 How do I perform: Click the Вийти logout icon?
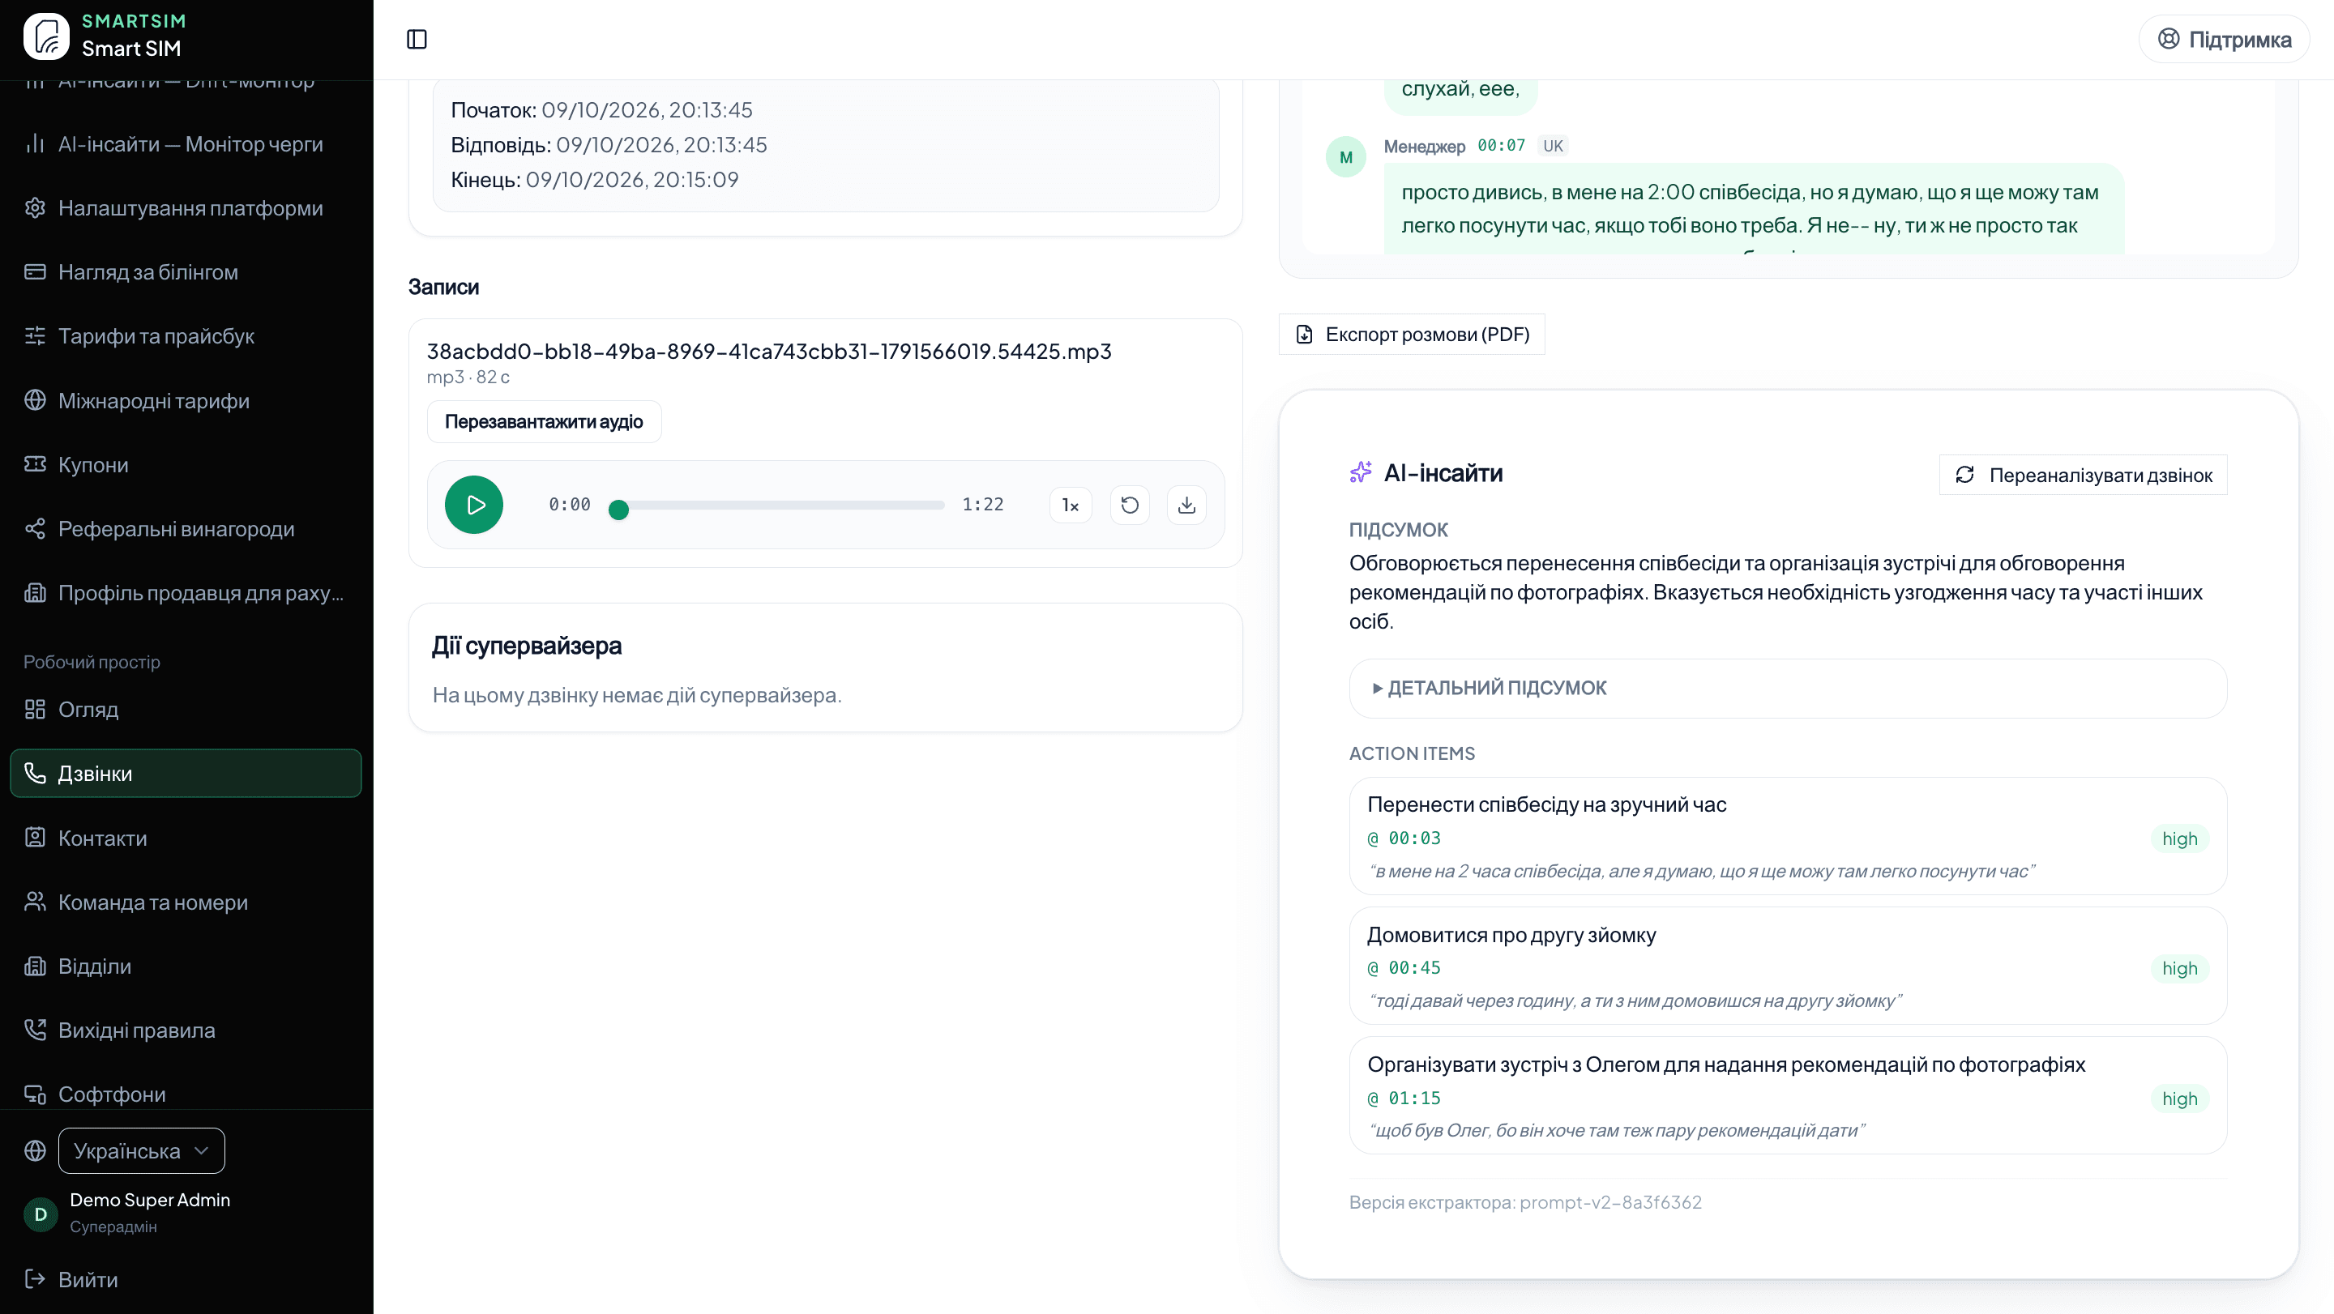(x=36, y=1278)
